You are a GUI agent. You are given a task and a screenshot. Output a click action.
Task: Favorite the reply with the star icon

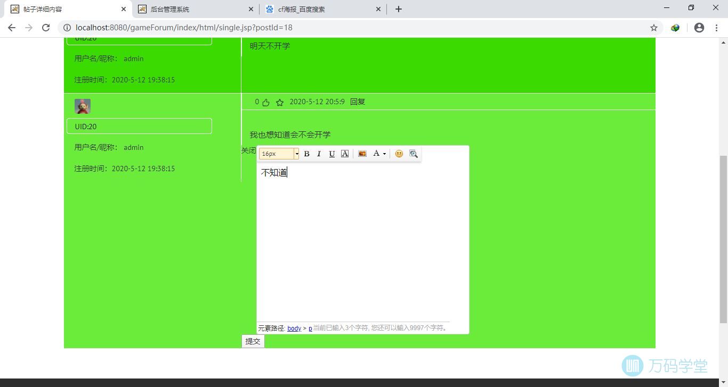click(x=280, y=102)
